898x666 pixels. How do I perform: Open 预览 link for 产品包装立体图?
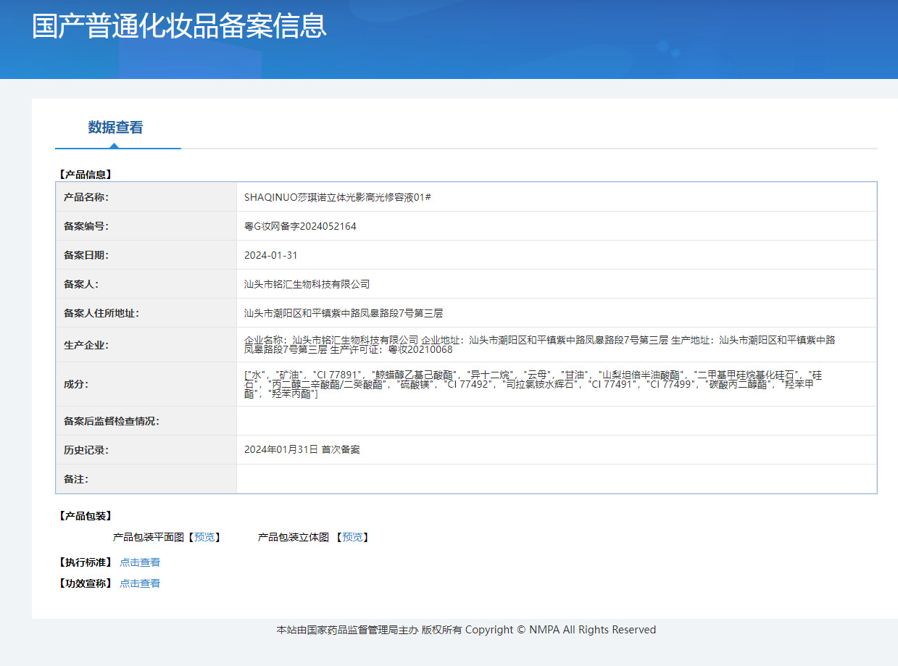(352, 537)
